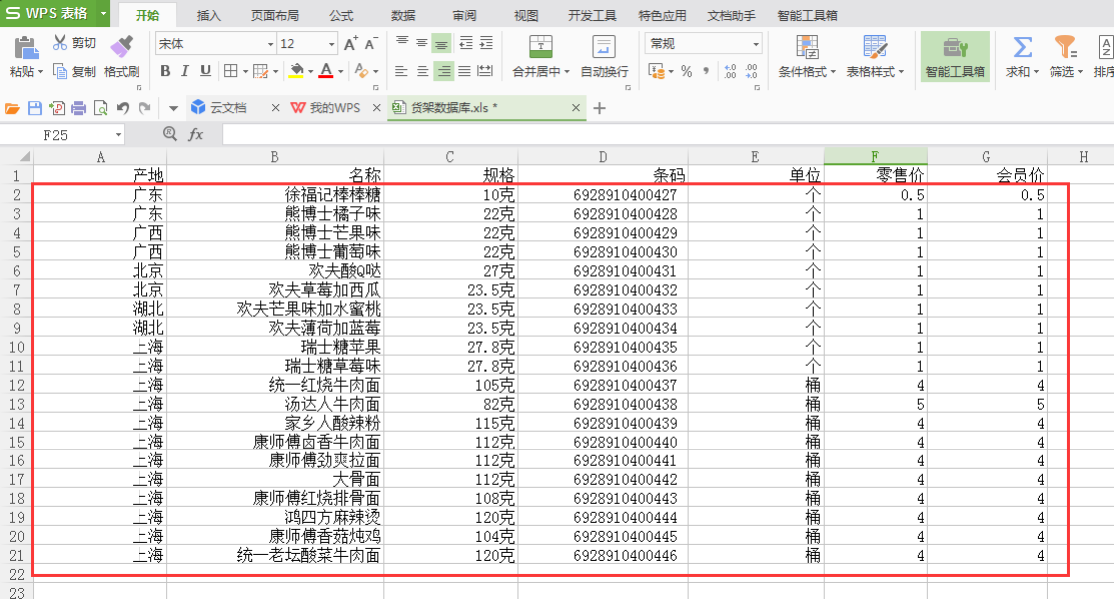The width and height of the screenshot is (1115, 599).
Task: Open the 常规 number format dropdown
Action: click(756, 44)
